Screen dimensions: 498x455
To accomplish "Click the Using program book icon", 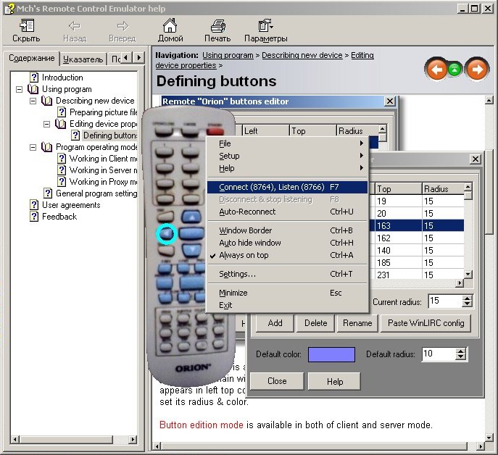I will coord(33,89).
